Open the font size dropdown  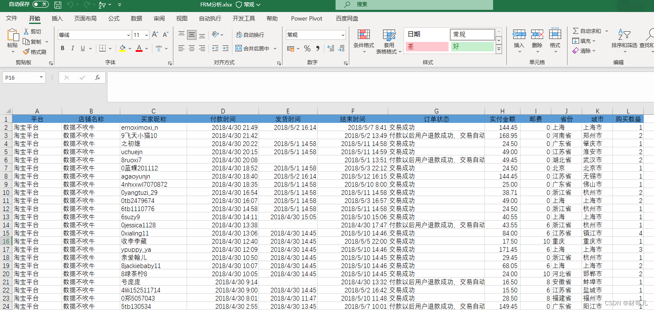tap(147, 34)
